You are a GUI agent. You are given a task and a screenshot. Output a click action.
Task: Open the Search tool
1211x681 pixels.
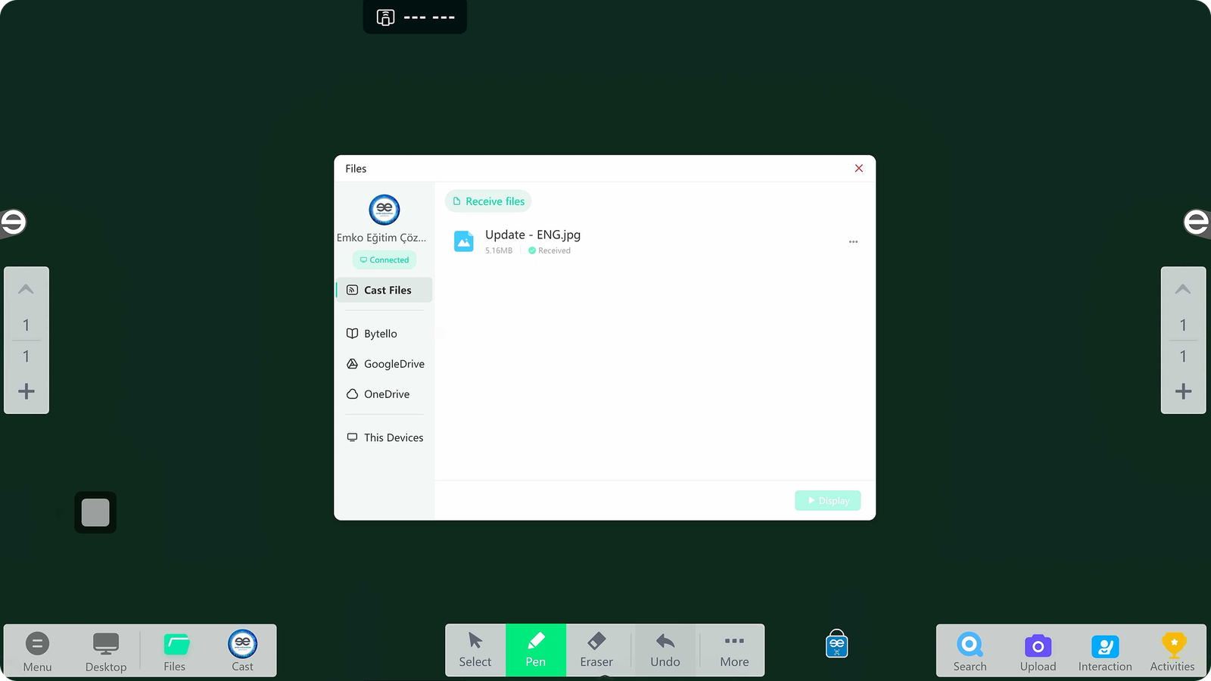[970, 651]
